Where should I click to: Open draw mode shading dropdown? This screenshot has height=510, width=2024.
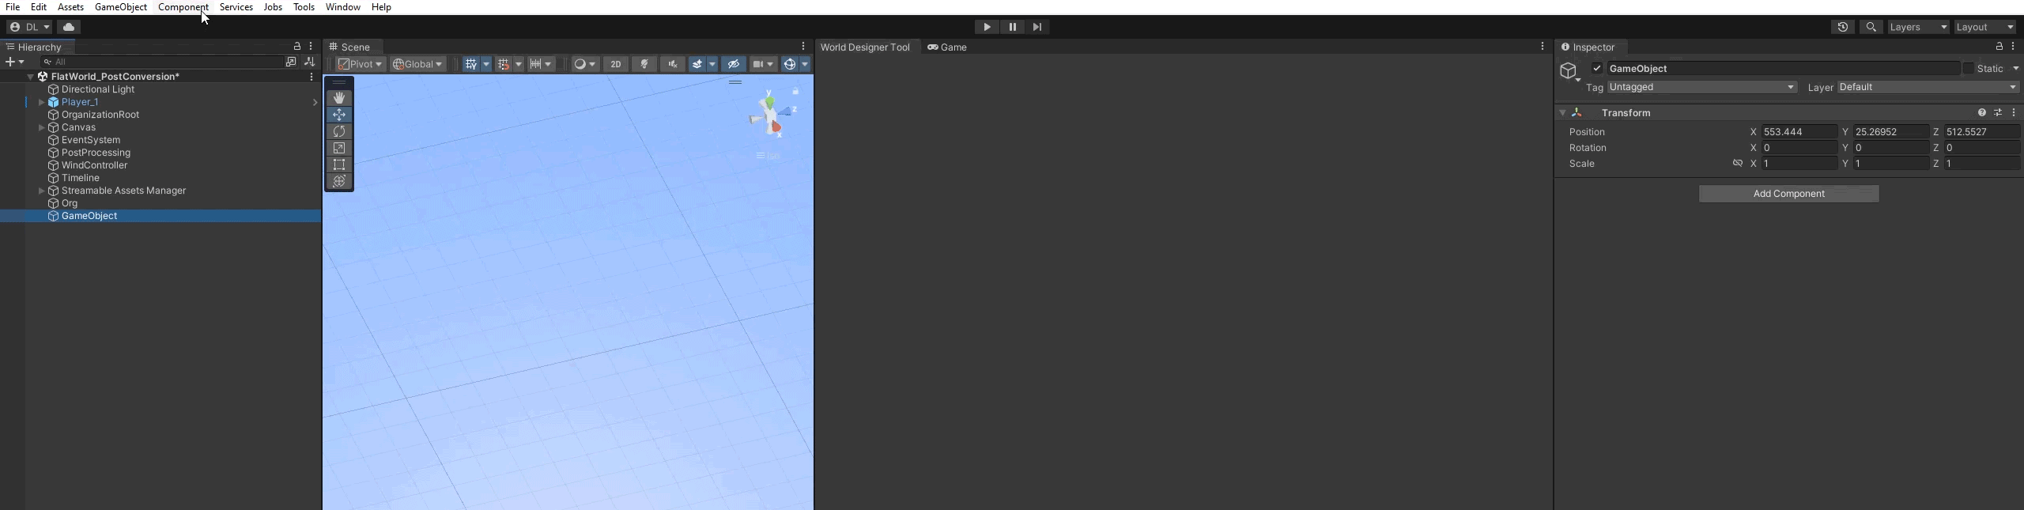tap(585, 64)
